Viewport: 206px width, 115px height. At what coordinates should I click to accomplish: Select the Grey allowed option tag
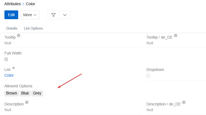(x=37, y=93)
